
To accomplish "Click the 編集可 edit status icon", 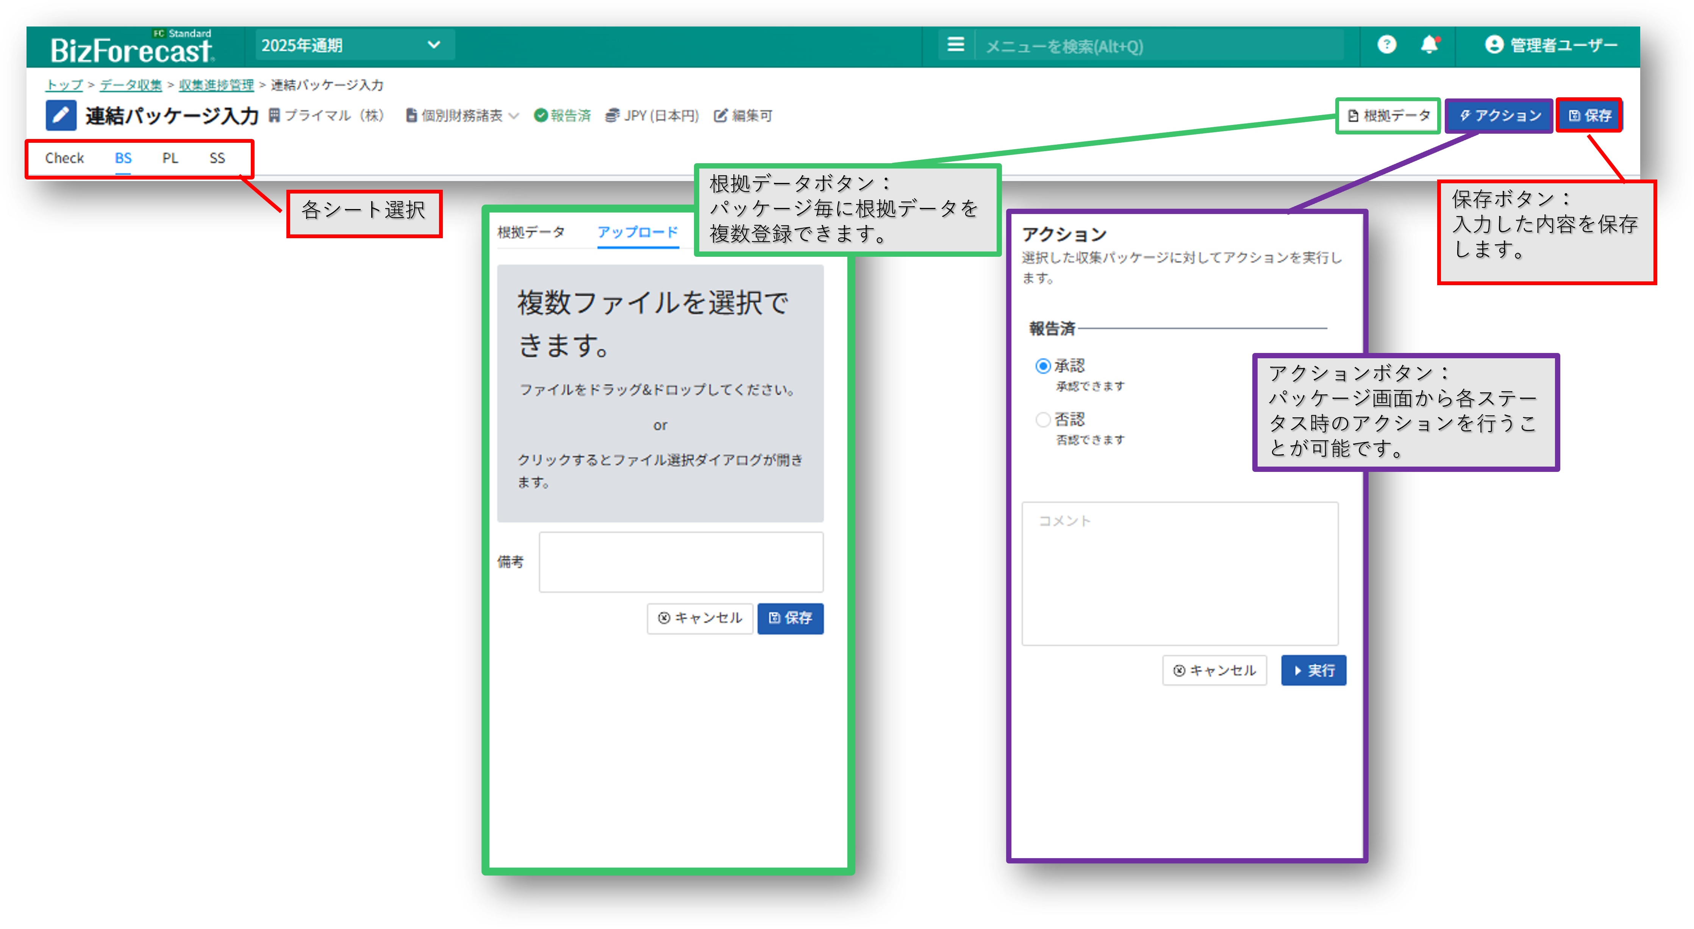I will [721, 116].
